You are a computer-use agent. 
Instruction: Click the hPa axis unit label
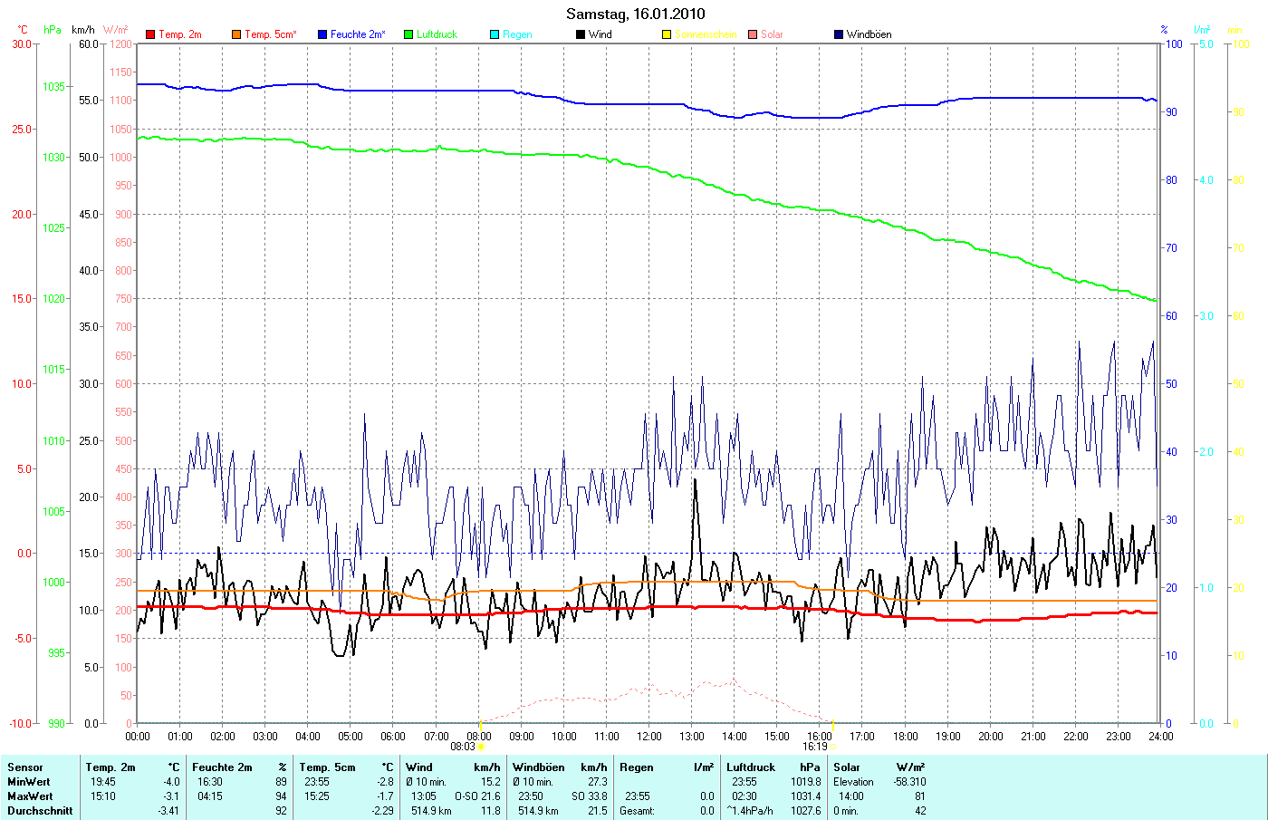[x=53, y=30]
